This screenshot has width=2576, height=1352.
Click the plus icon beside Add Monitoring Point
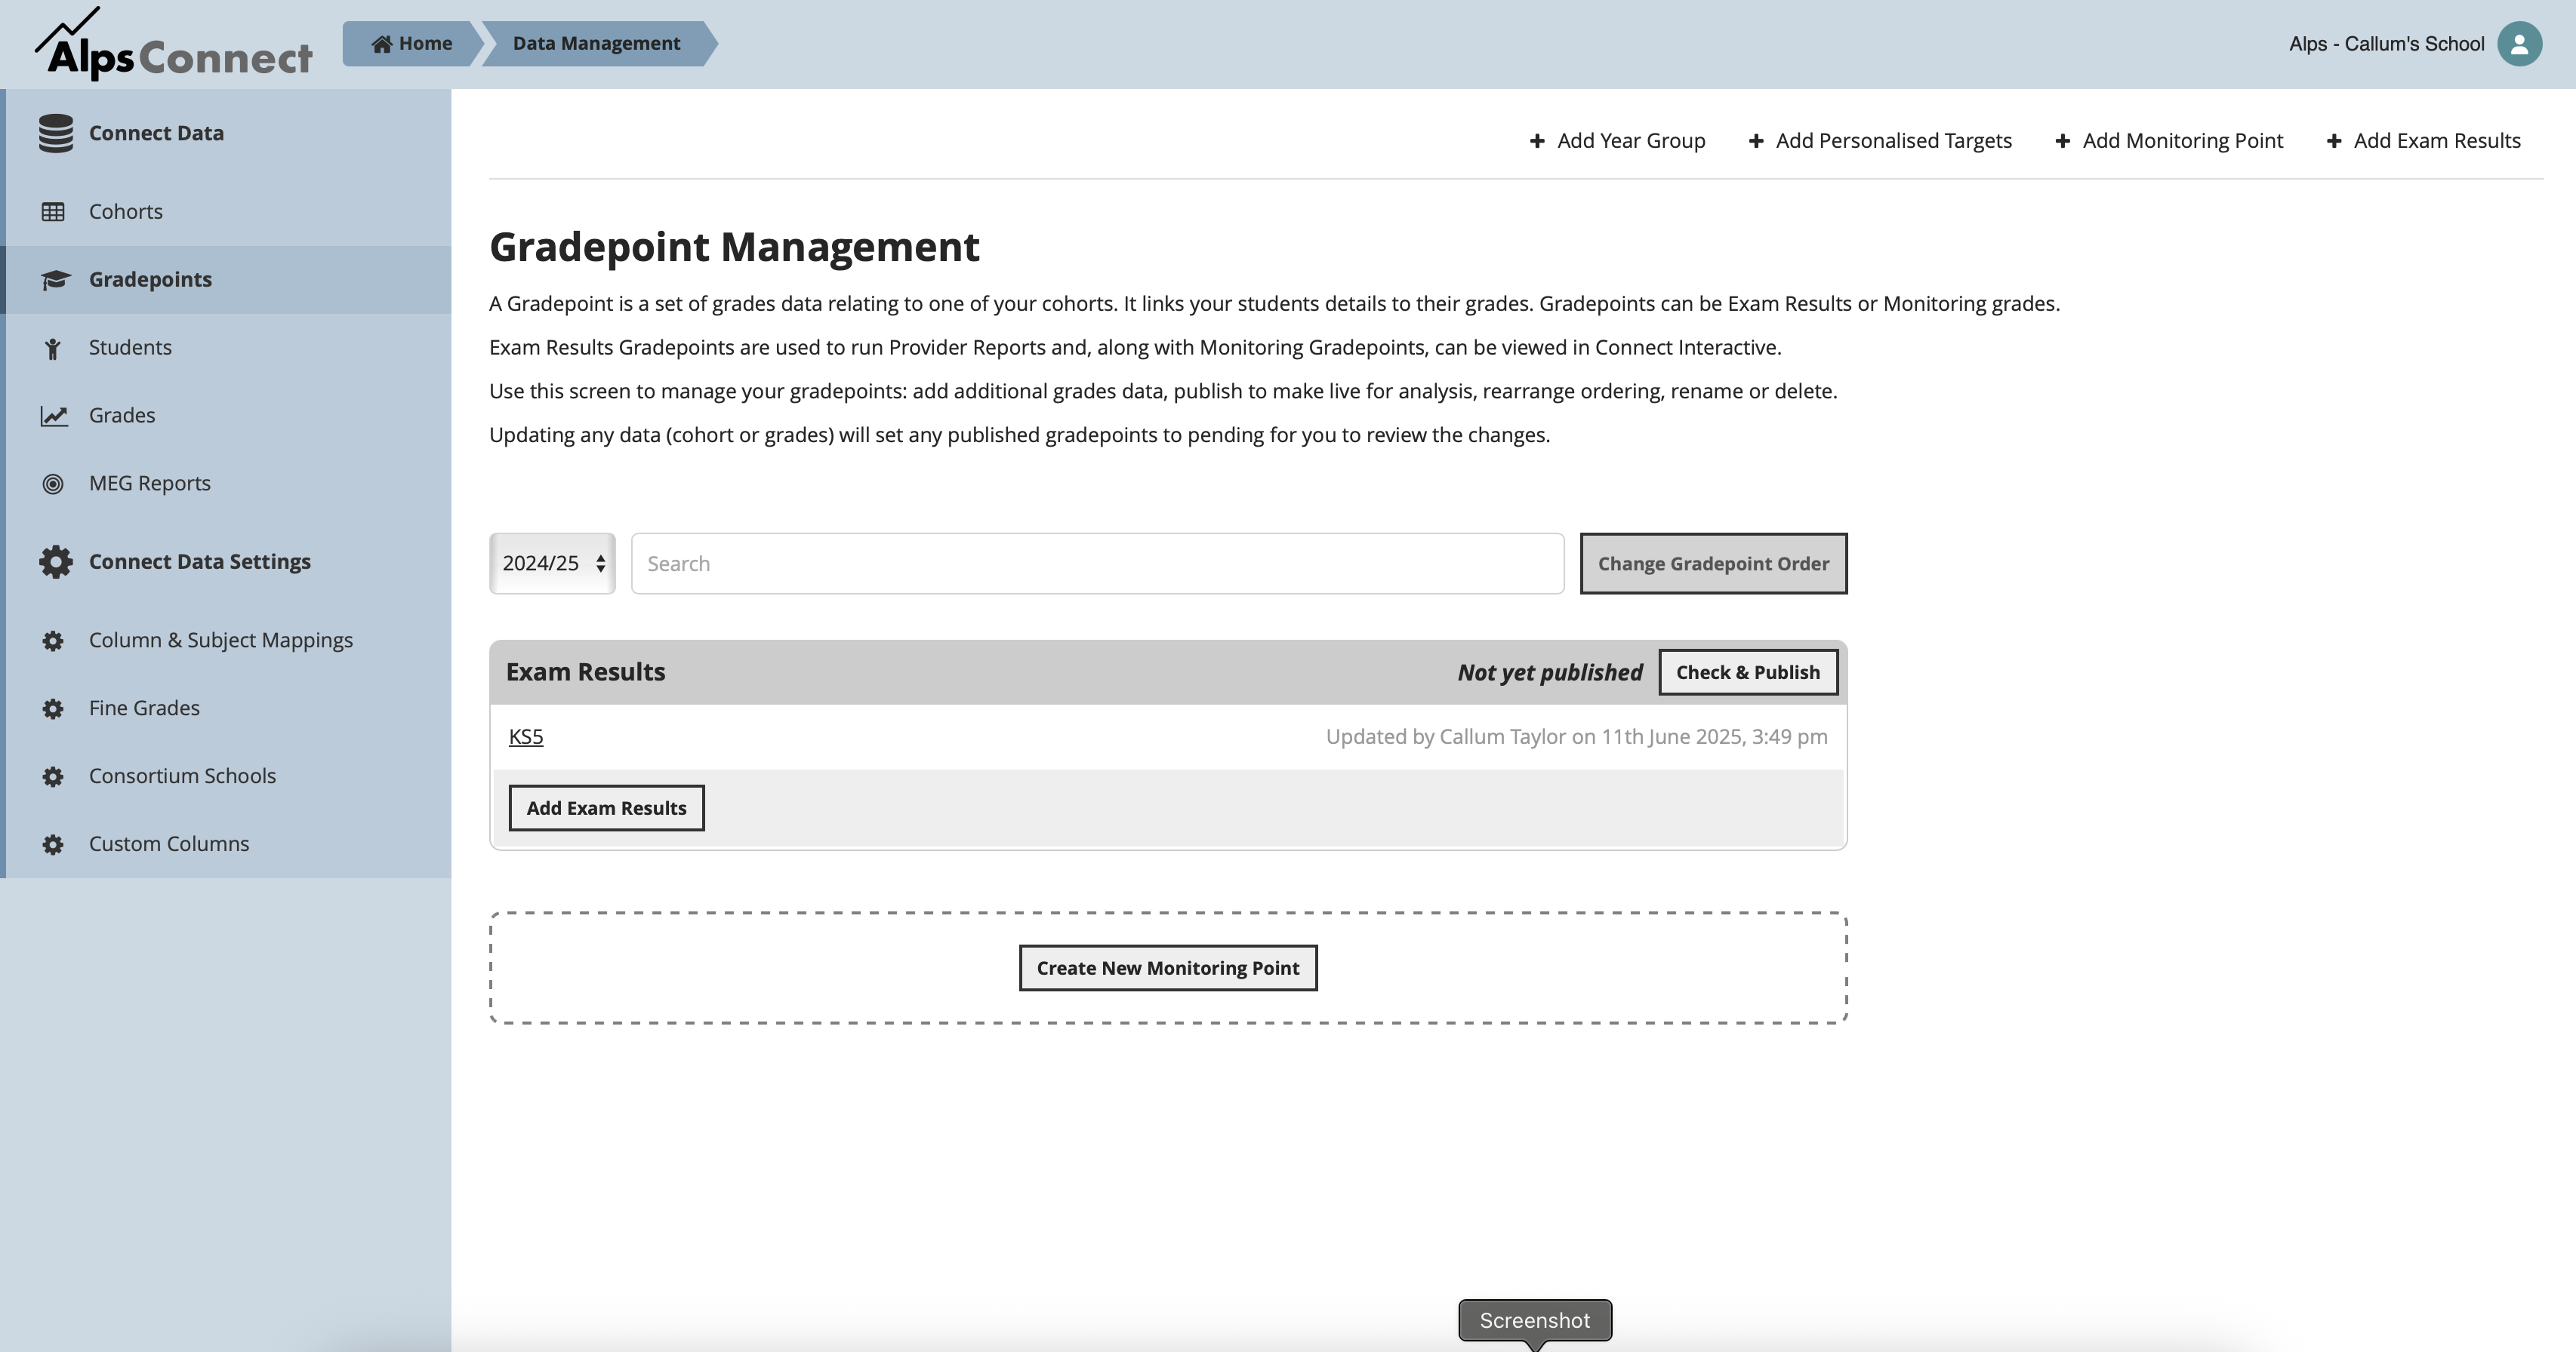tap(2062, 141)
